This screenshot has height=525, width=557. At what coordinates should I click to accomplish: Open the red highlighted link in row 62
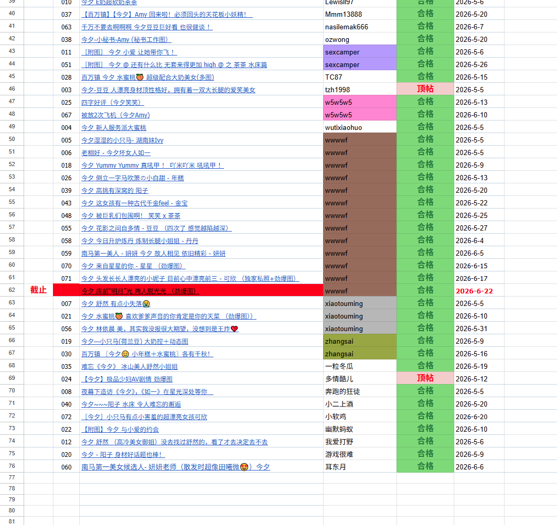tap(140, 291)
